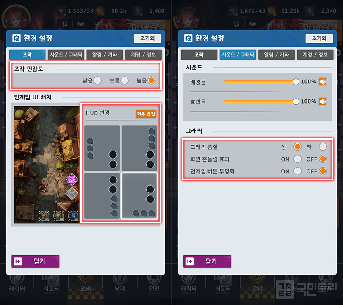This screenshot has height=305, width=343.
Task: Click the 좌우 반전 flip button
Action: pos(146,114)
